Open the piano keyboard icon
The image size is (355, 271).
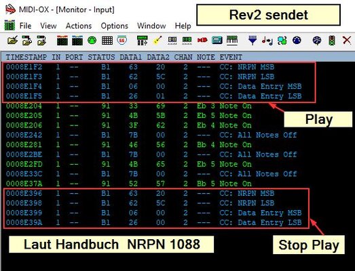pos(232,40)
